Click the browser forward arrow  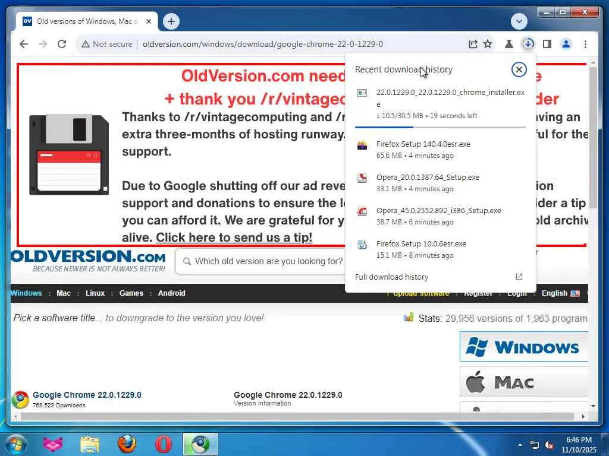(x=43, y=44)
